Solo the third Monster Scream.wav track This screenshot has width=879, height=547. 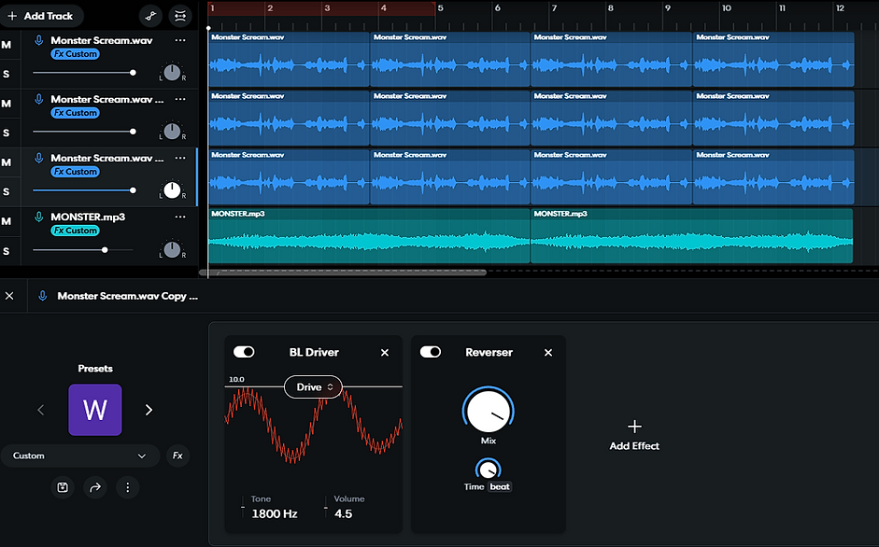point(7,191)
